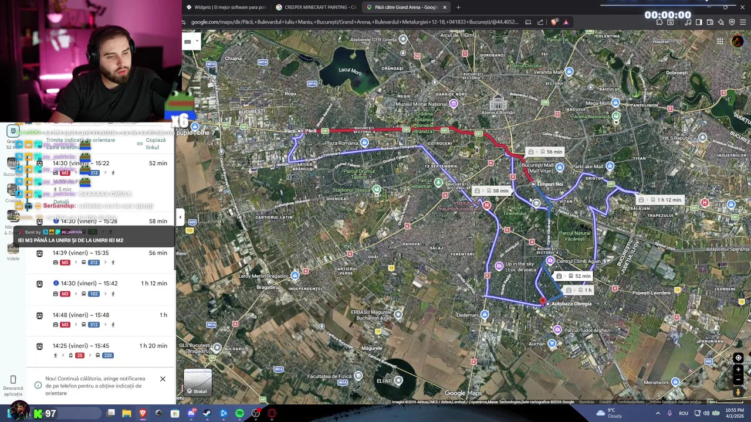751x422 pixels.
Task: Open the Straturi layers thumbnail
Action: coord(198,383)
